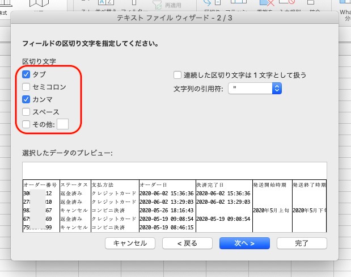
Task: Click the A-Z sort icon in the ribbon
Action: tap(106, 2)
